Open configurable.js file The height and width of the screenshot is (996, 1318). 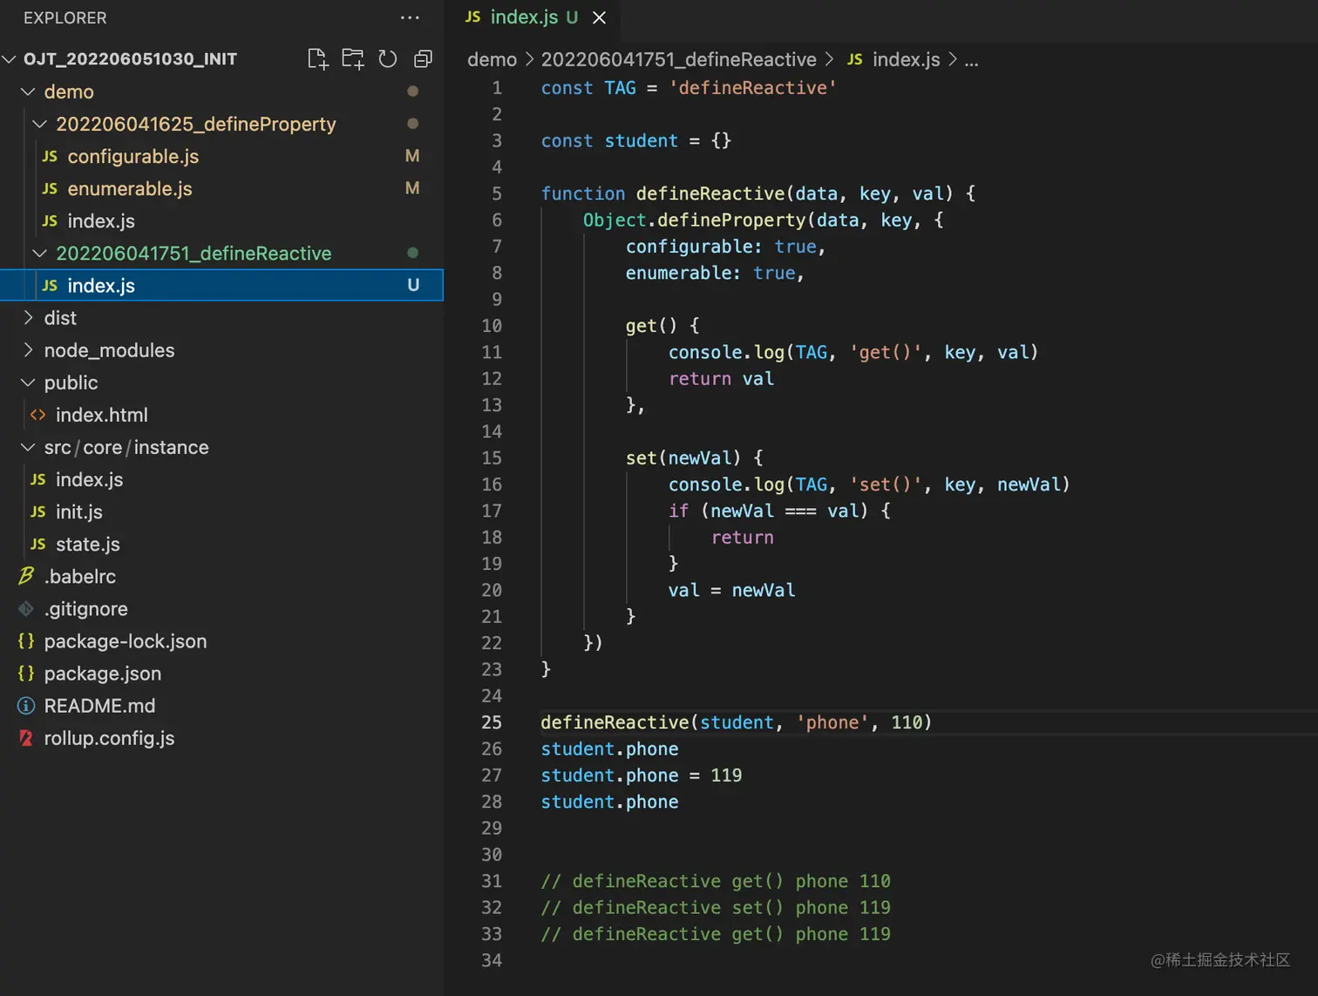pyautogui.click(x=133, y=156)
